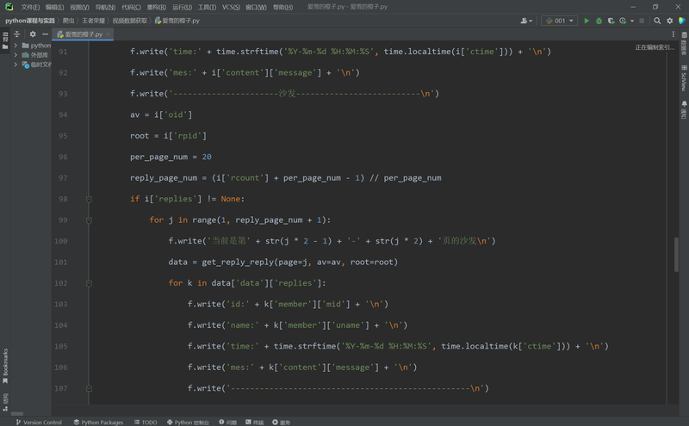Screen dimensions: 689x426
Task: Run the 001 configuration with the green play button
Action: (x=587, y=21)
